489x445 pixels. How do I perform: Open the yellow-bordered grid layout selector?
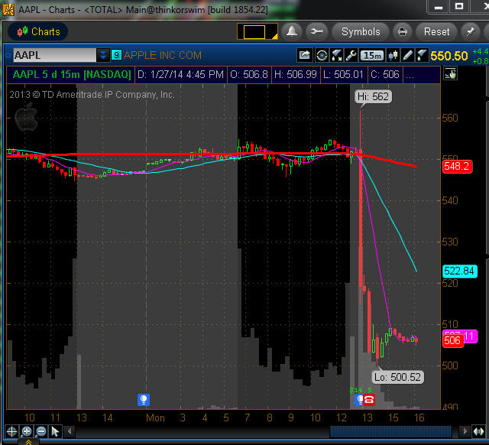254,31
